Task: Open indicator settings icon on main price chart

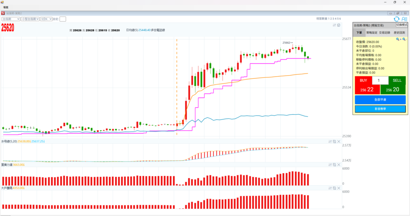Action: (334, 25)
